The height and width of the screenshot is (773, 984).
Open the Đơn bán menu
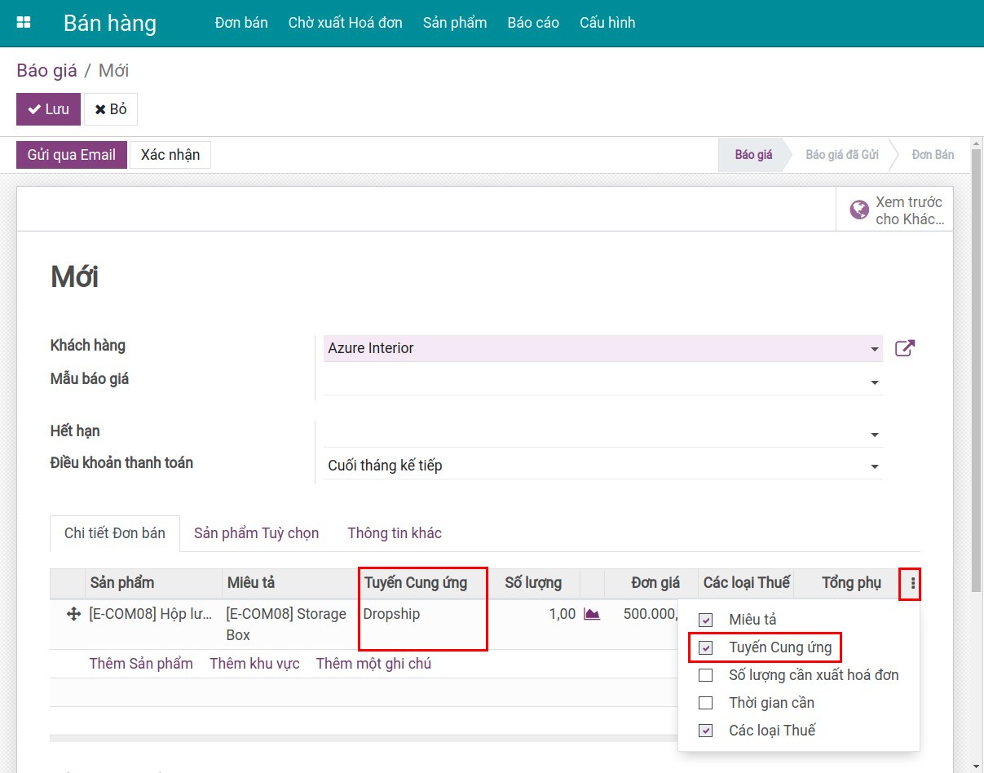point(241,23)
